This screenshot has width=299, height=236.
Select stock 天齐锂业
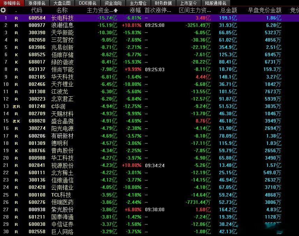click(63, 84)
